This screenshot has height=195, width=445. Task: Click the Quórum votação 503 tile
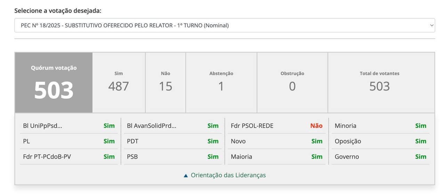(x=54, y=83)
